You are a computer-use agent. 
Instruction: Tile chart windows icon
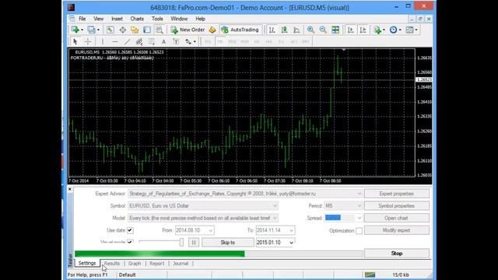pos(335,30)
